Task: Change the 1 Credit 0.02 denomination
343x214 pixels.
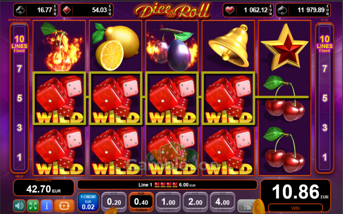Action: pyautogui.click(x=88, y=202)
